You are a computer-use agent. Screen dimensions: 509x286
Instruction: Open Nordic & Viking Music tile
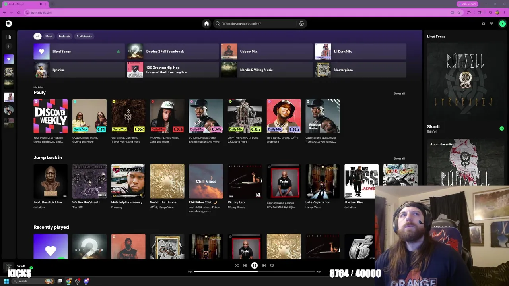click(266, 70)
